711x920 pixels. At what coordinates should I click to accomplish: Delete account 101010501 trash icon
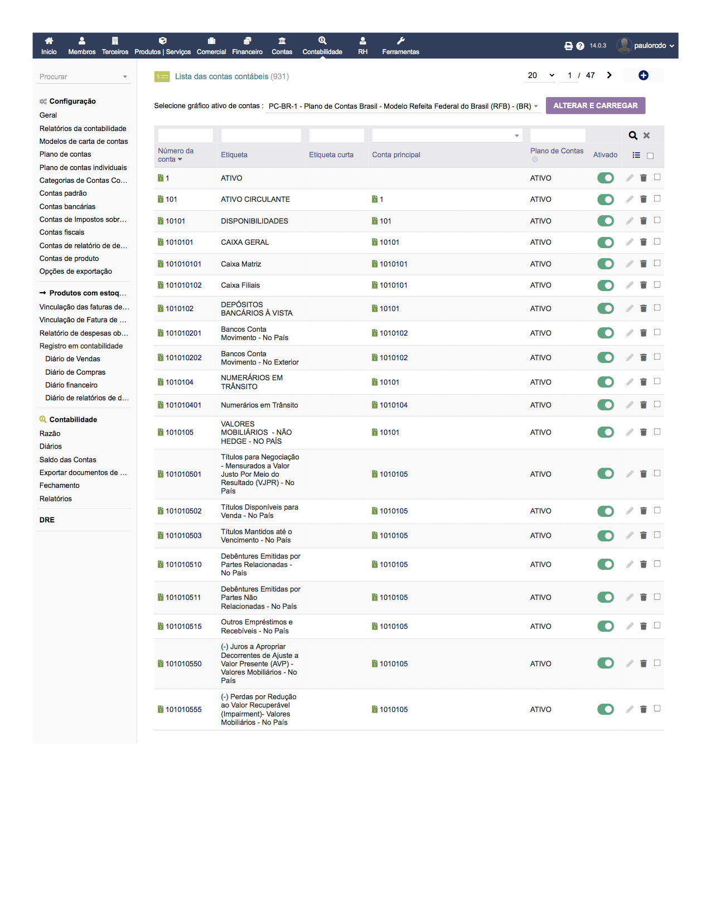[643, 474]
